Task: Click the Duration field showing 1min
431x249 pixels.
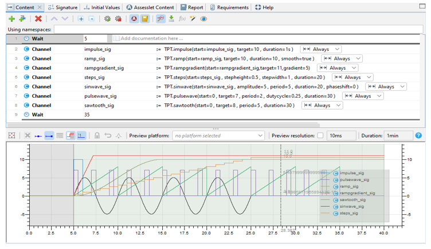Action: point(398,135)
